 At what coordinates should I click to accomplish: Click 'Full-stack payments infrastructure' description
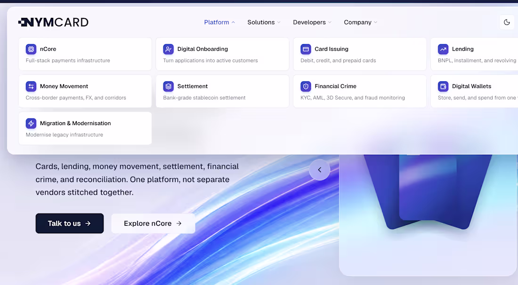(68, 60)
